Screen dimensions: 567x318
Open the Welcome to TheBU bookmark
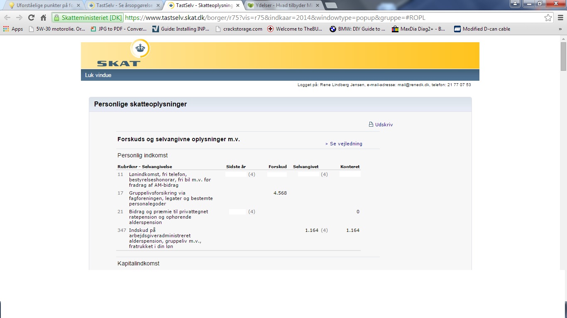[x=295, y=29]
